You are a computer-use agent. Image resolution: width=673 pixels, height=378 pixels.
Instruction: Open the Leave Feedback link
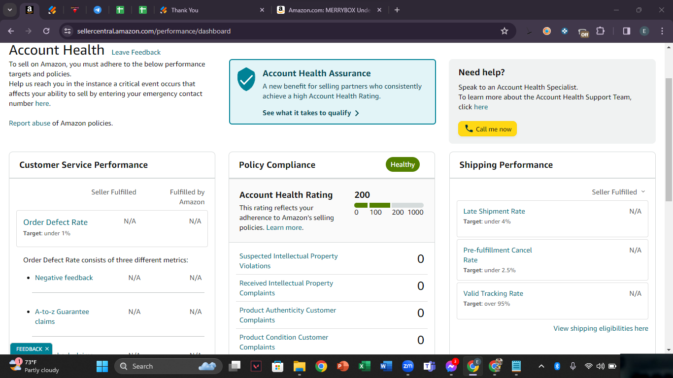click(x=136, y=52)
